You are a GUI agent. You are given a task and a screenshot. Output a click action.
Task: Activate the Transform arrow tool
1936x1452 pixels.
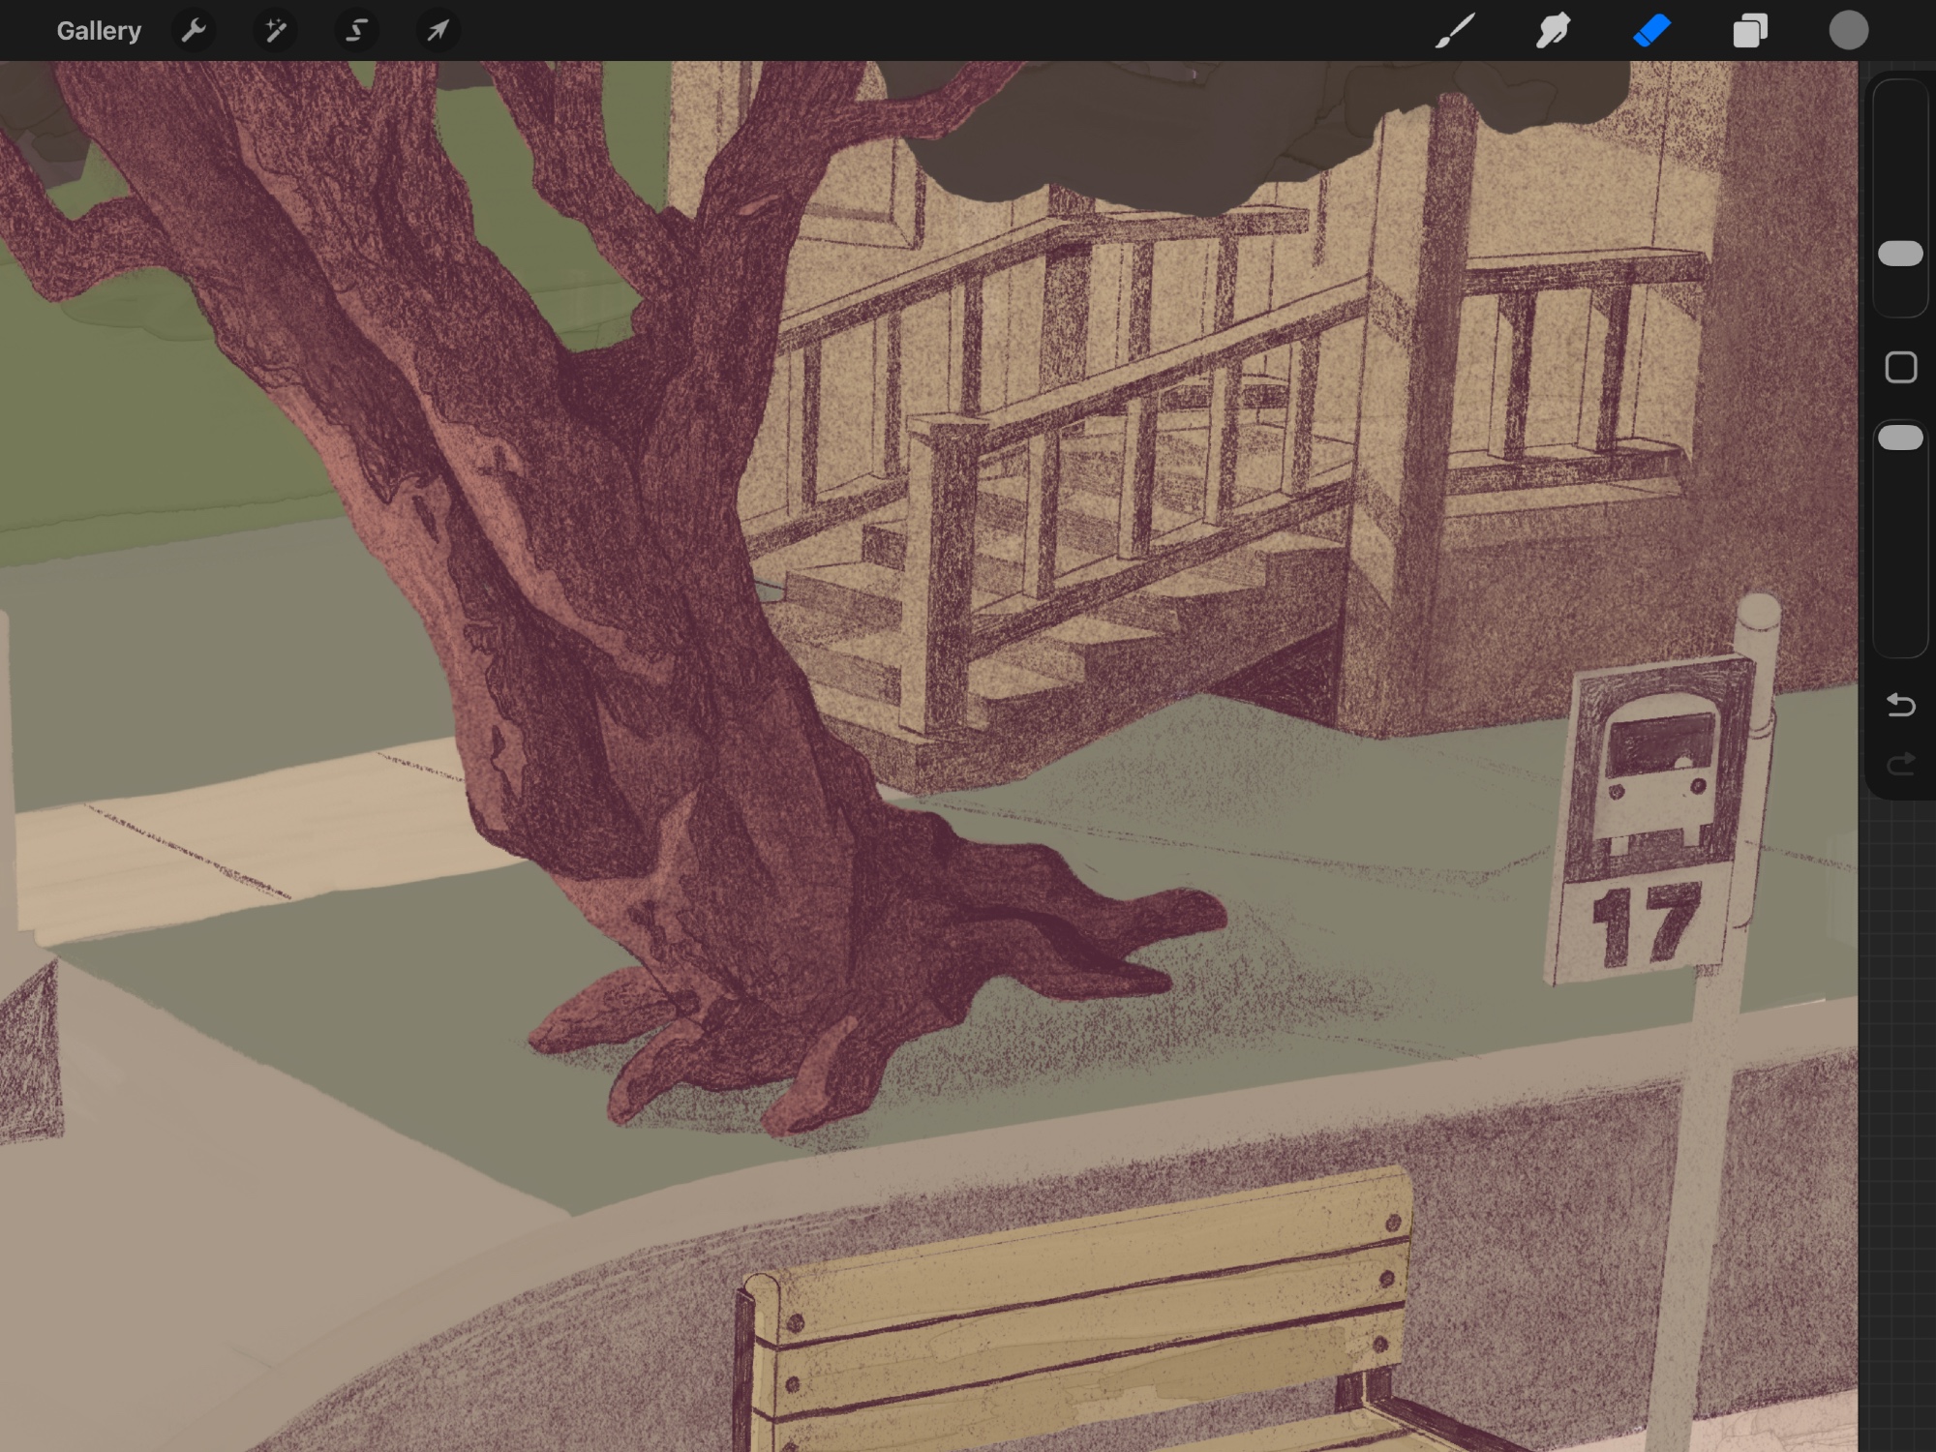pyautogui.click(x=439, y=31)
